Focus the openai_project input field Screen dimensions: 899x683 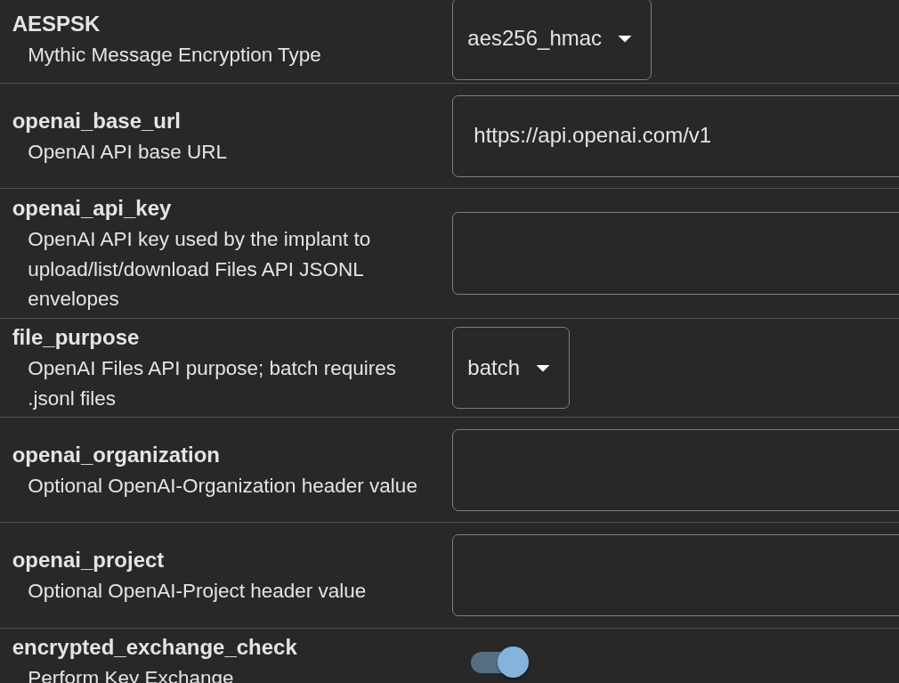pyautogui.click(x=676, y=575)
